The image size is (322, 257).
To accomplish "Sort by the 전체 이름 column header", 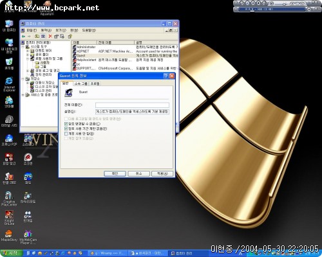I will point(115,42).
